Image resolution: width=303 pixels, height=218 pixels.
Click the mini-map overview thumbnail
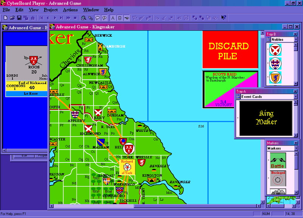point(281,201)
